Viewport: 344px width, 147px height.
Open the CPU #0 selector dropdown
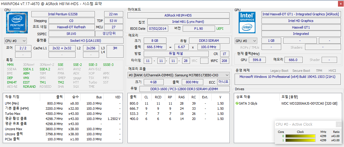point(15,41)
